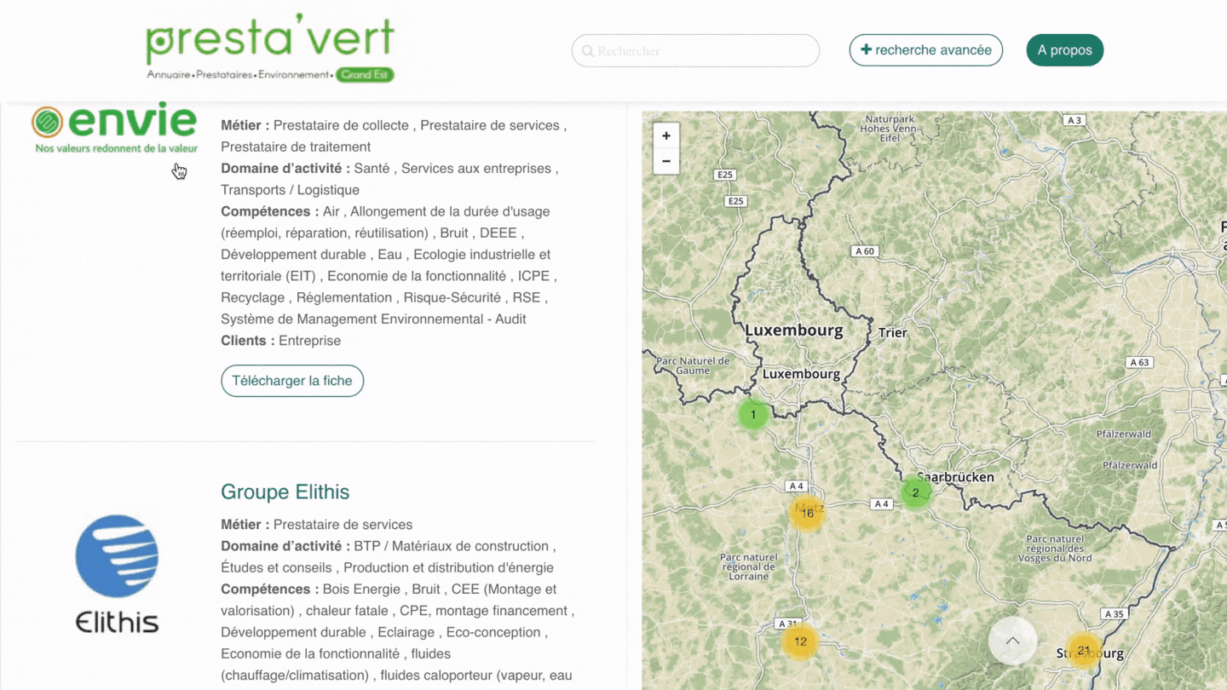
Task: Click Télécharger la fiche for envie
Action: coord(292,381)
